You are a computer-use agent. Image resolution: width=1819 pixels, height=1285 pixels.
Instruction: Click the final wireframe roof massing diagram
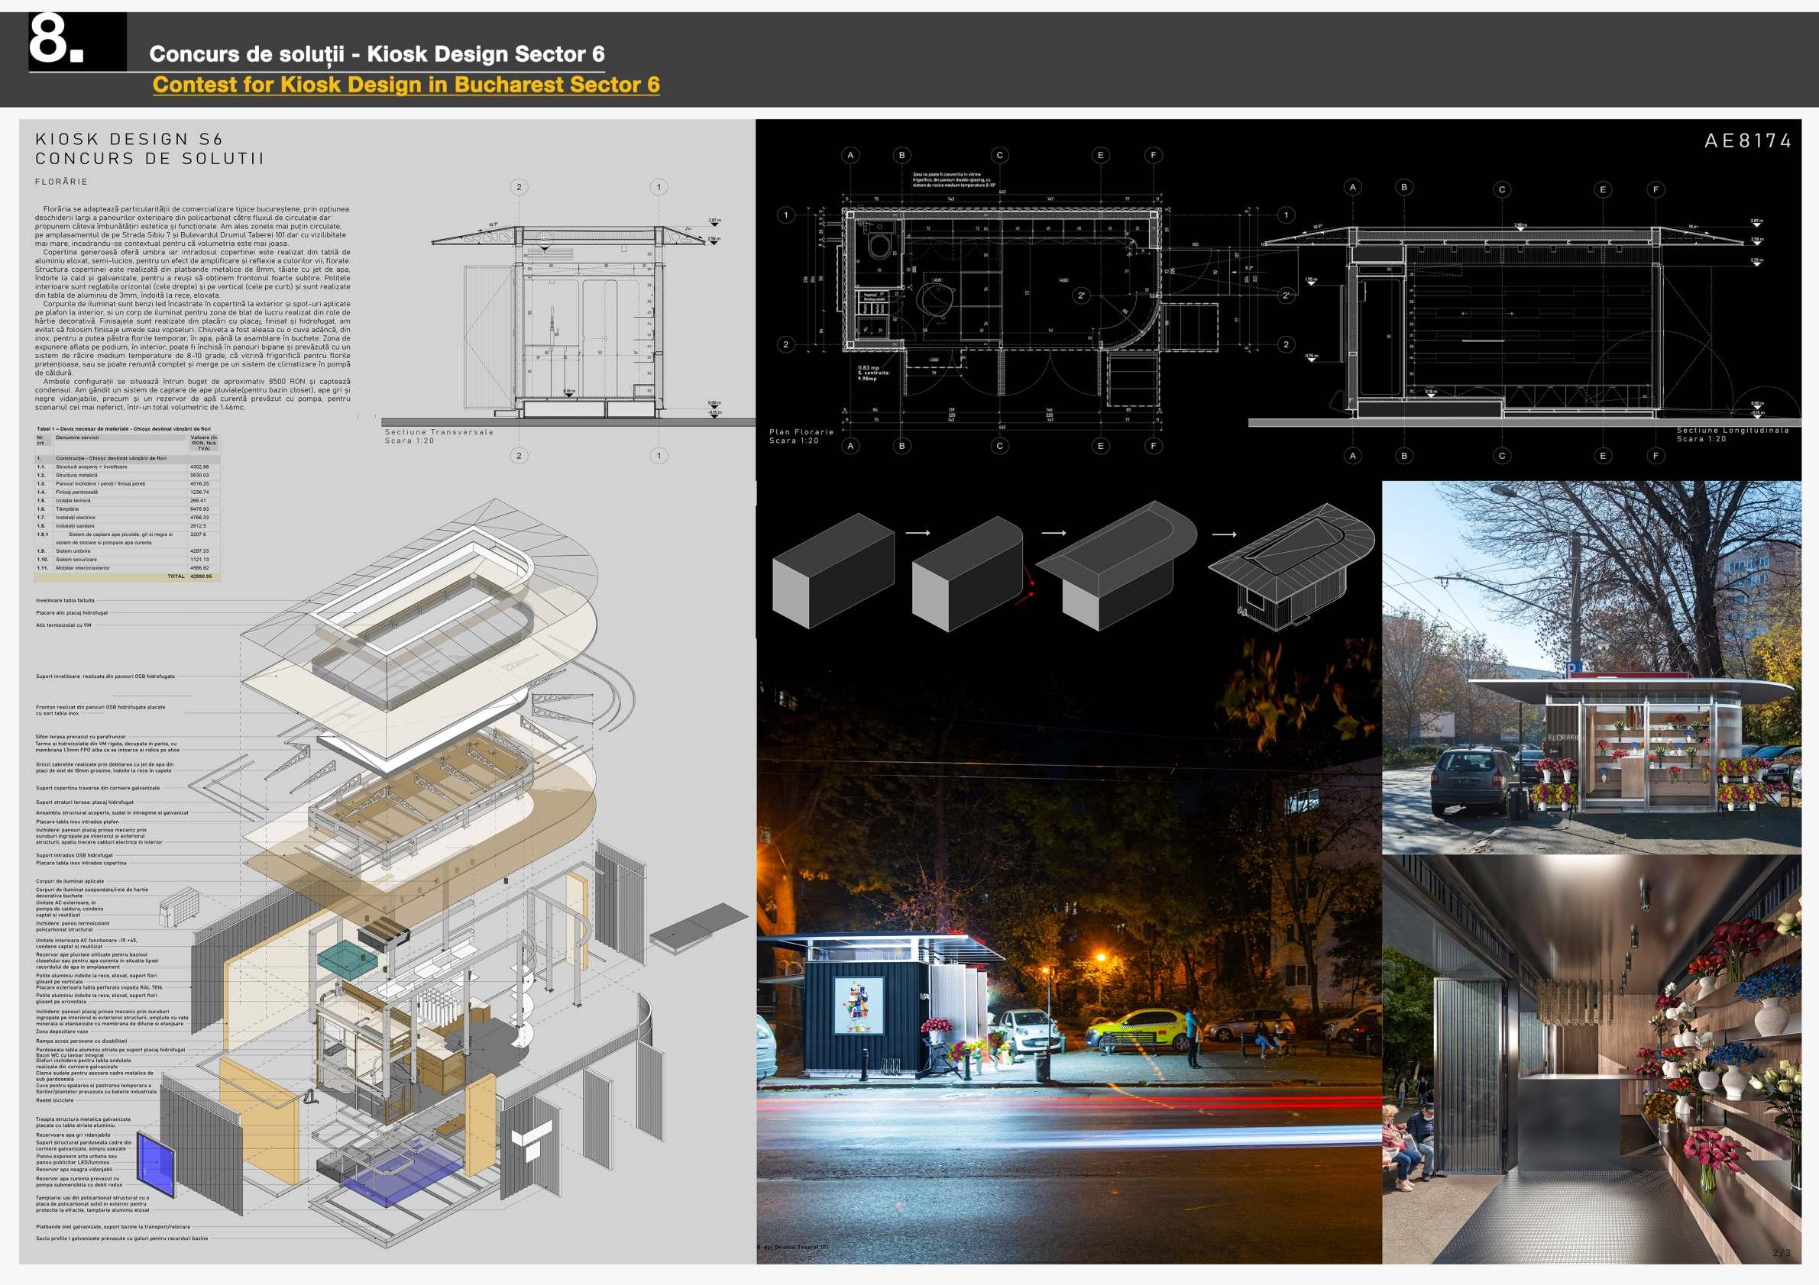pos(1291,566)
